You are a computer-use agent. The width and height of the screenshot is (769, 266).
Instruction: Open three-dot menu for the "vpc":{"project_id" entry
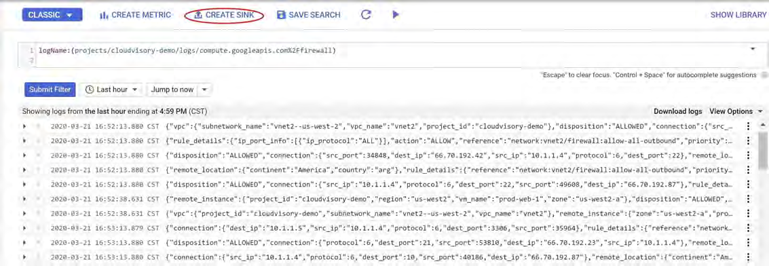click(749, 214)
